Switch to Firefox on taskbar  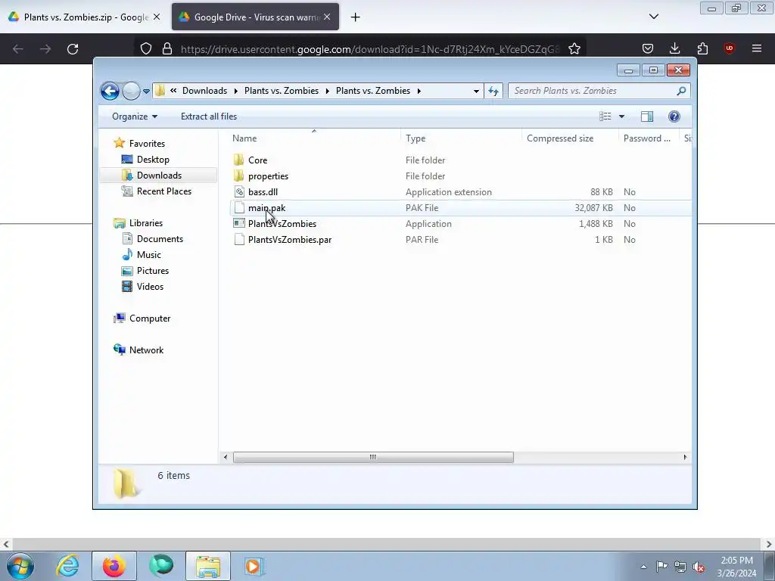point(114,566)
